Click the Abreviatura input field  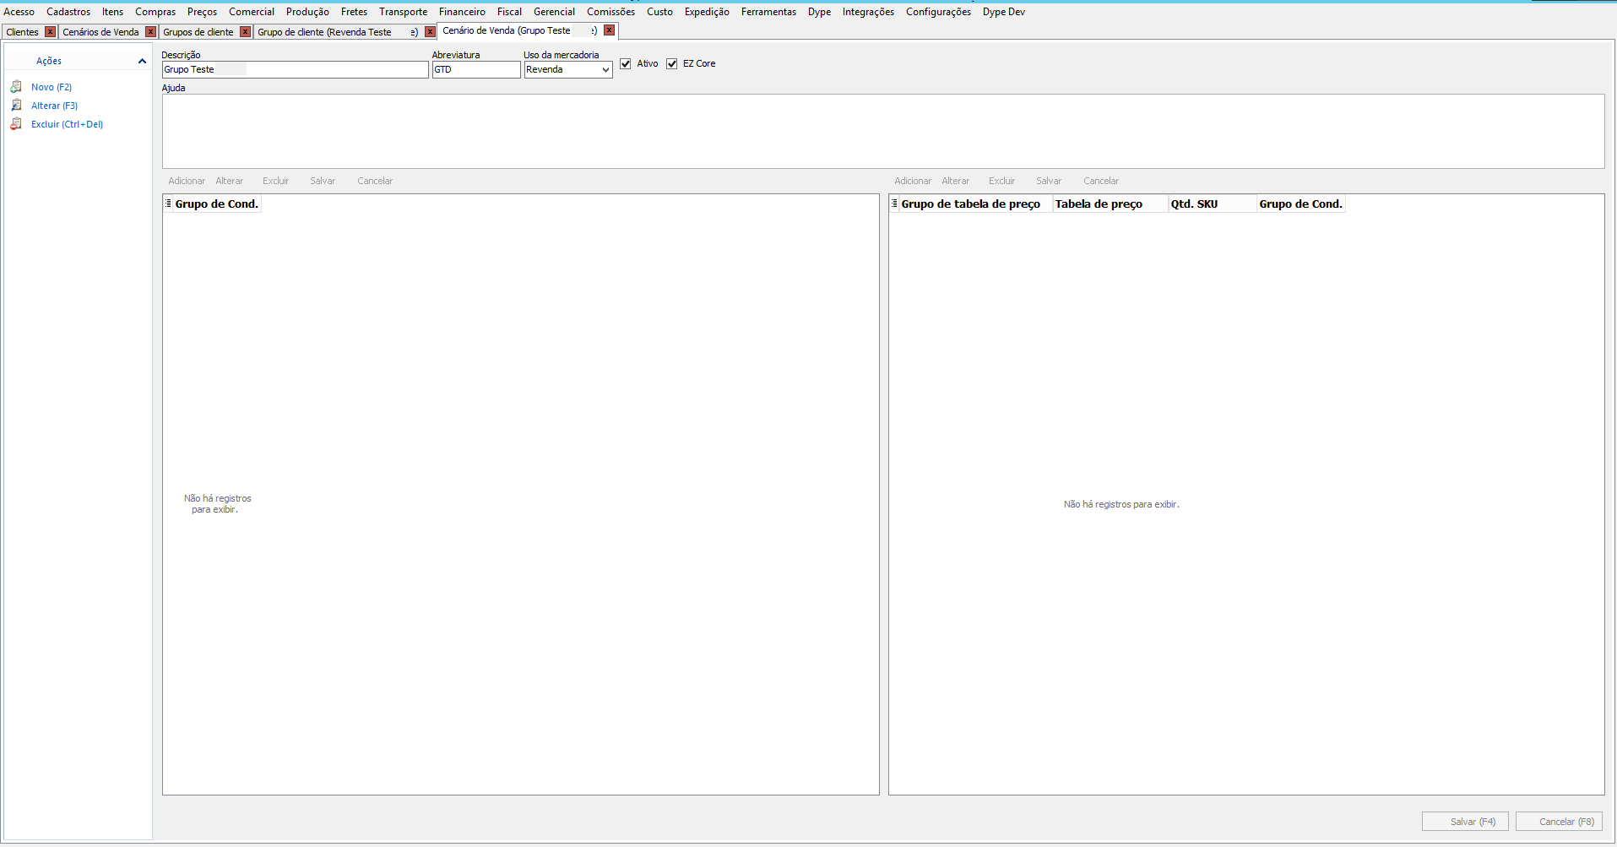476,70
